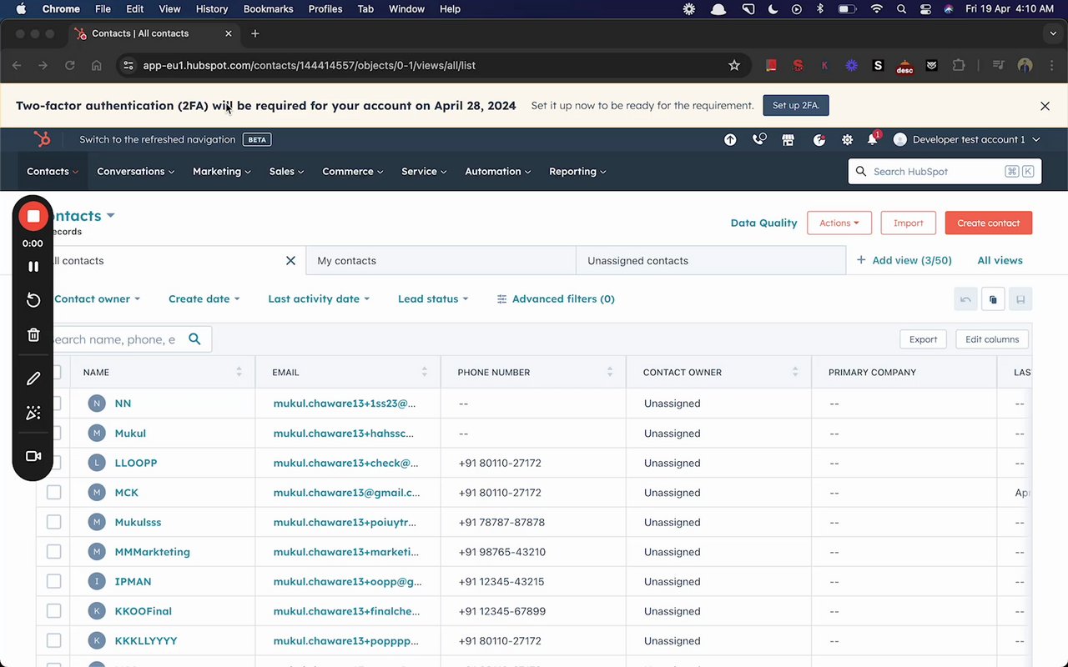Screen dimensions: 1068x667
Task: Open the upgrade arrow icon in HubSpot header
Action: pos(730,140)
